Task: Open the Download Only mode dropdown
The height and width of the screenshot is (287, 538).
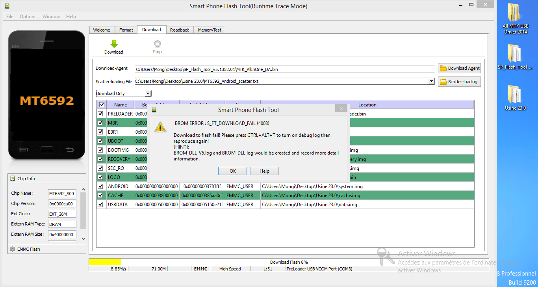Action: pyautogui.click(x=124, y=93)
